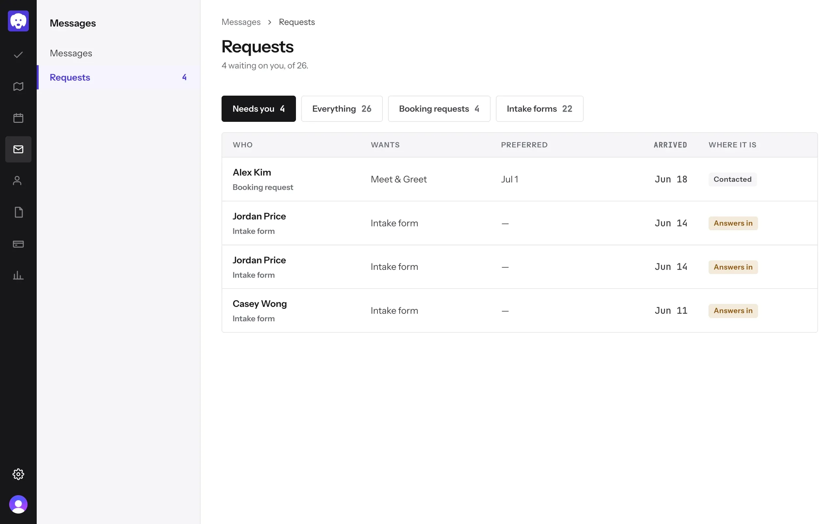Screen dimensions: 839x524
Task: Click the WANTS column header
Action: point(385,145)
